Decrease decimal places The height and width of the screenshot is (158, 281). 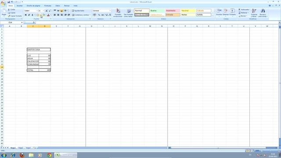(110, 15)
